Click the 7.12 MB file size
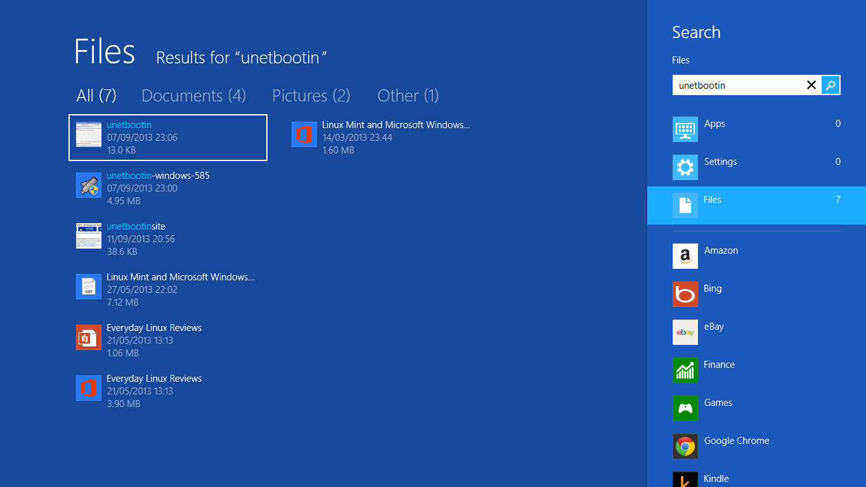Viewport: 866px width, 487px height. pyautogui.click(x=122, y=302)
